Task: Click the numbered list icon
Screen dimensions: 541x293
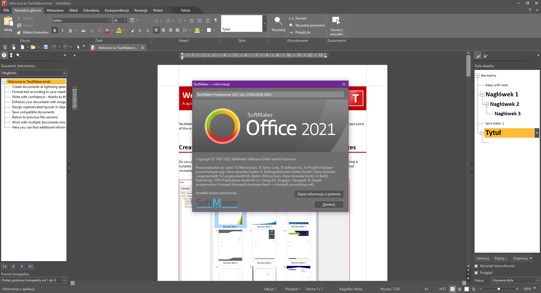Action: 168,21
